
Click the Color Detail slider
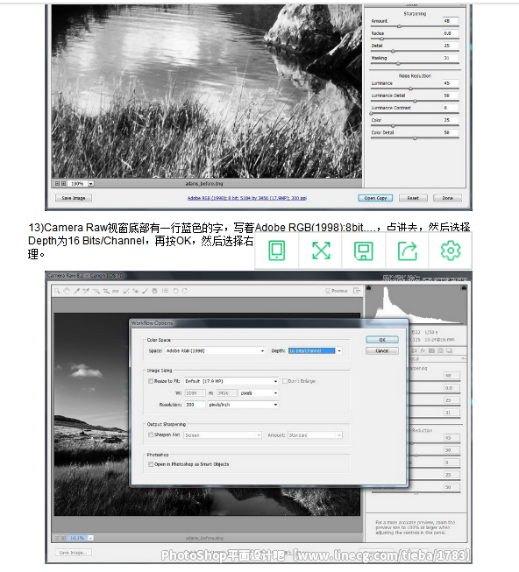tap(415, 138)
